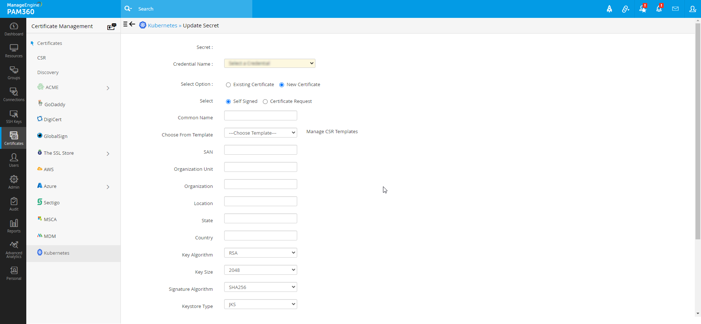Click the SAN input field
Viewport: 701px width, 324px height.
click(x=261, y=150)
